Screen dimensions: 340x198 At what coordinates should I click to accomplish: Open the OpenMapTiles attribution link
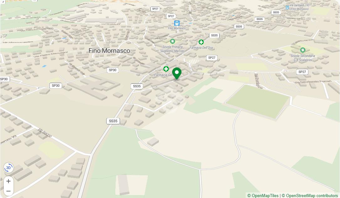tap(263, 196)
